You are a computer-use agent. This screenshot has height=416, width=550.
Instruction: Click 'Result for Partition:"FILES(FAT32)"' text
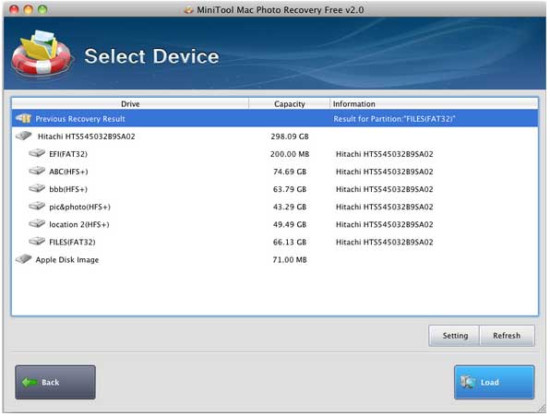394,119
